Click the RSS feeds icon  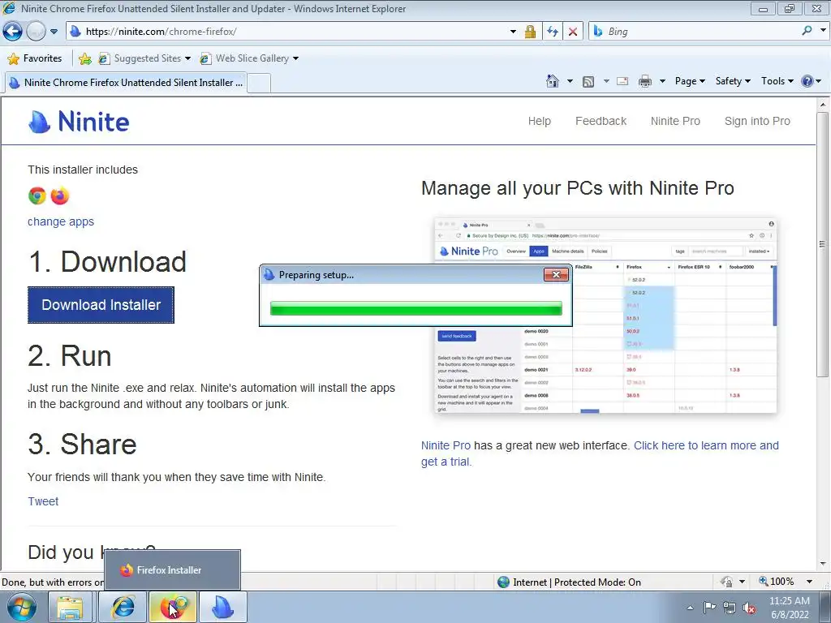[588, 82]
